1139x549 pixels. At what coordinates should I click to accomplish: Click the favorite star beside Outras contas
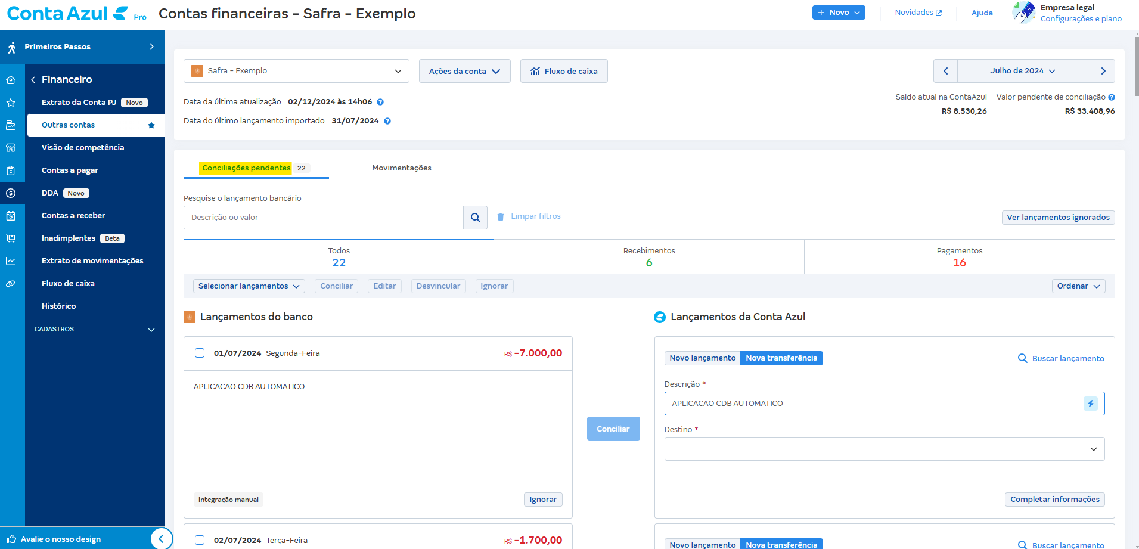(151, 125)
